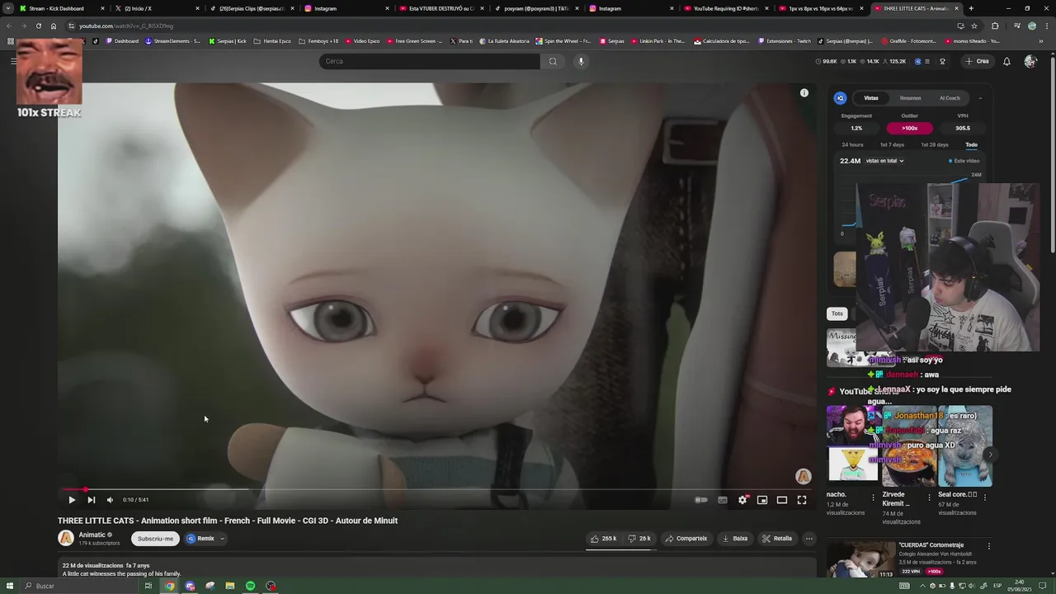Open the trophy icon in the header
The height and width of the screenshot is (594, 1056).
pos(942,61)
